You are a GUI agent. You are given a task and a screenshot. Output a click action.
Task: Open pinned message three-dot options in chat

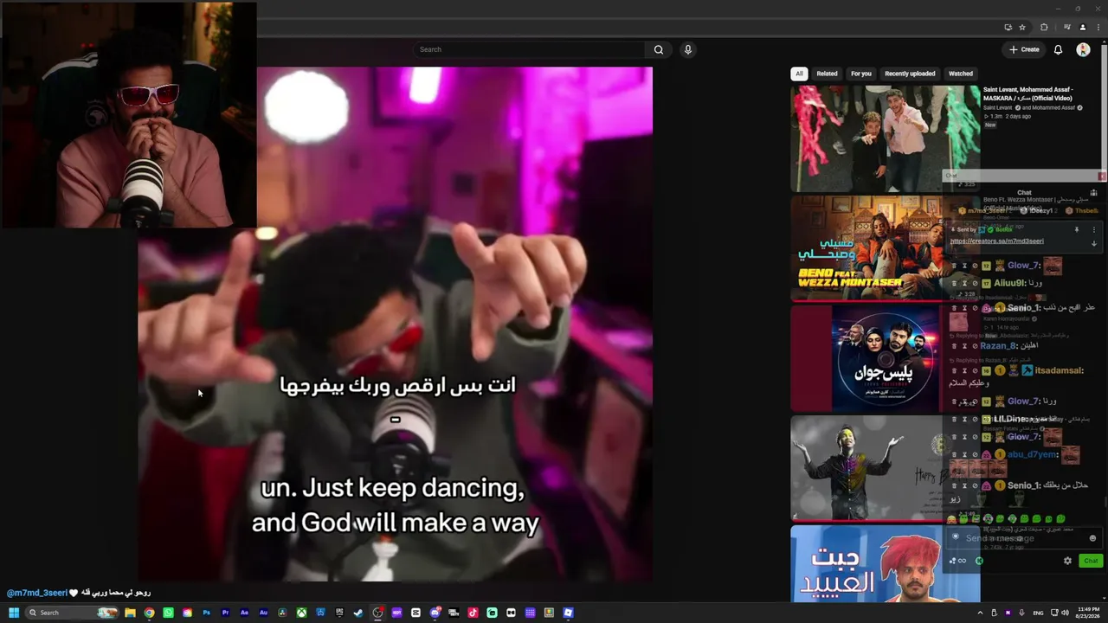(x=1093, y=230)
